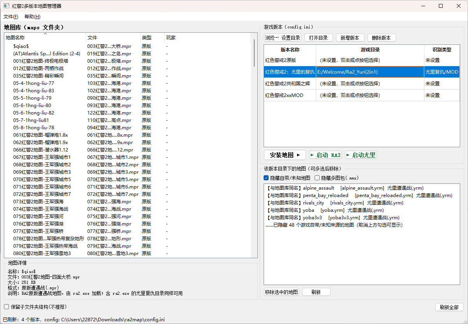Sort map list by 文件 column header

tap(113, 38)
